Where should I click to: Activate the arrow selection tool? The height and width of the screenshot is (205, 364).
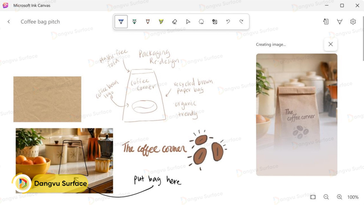tap(188, 21)
